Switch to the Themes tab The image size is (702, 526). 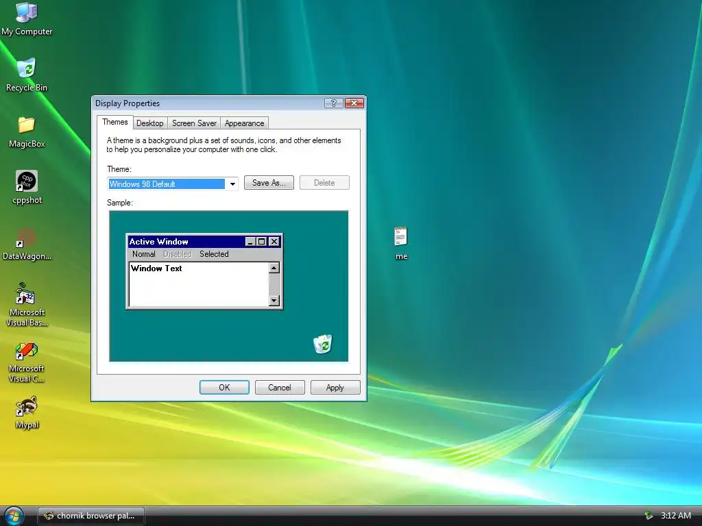pos(114,122)
